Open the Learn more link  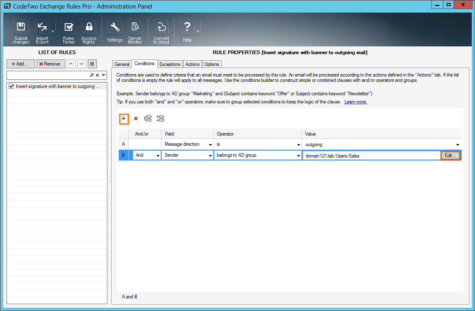[x=356, y=102]
